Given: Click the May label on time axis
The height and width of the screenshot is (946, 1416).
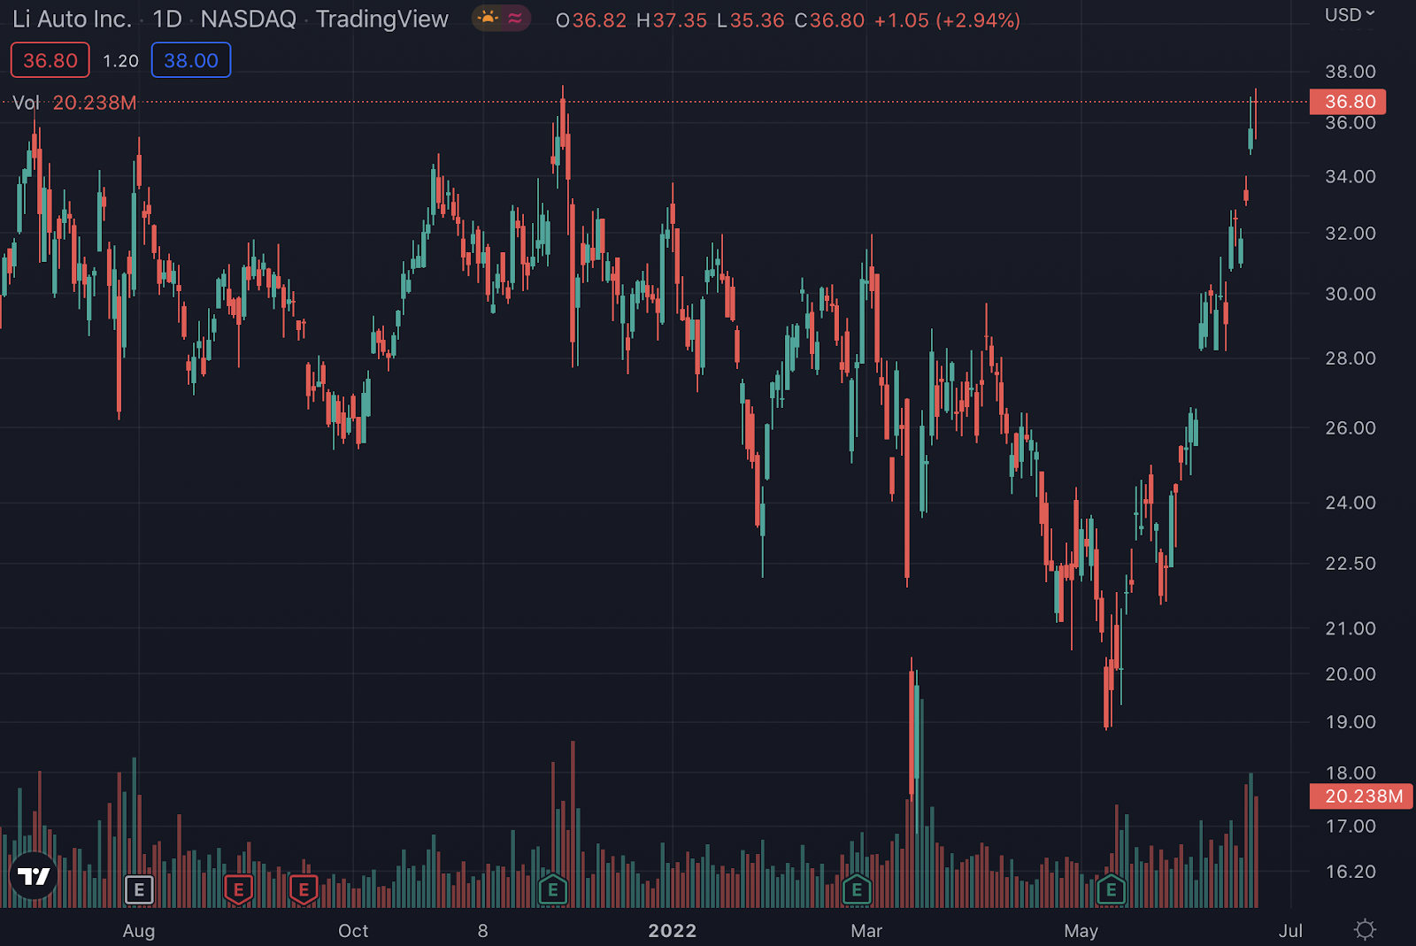Looking at the screenshot, I should [1081, 931].
